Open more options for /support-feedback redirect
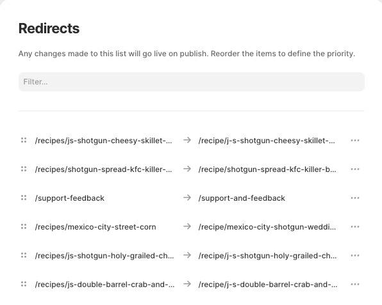382x305 pixels. [x=355, y=198]
